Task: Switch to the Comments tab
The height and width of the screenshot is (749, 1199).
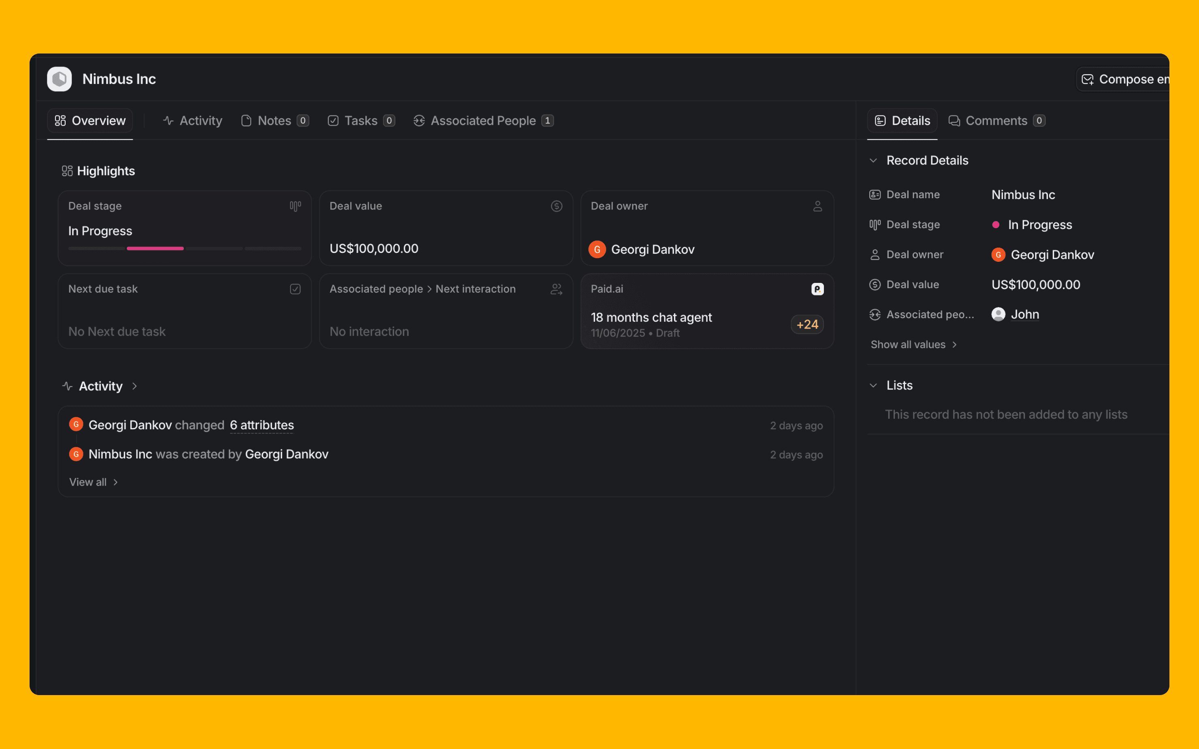Action: tap(996, 120)
